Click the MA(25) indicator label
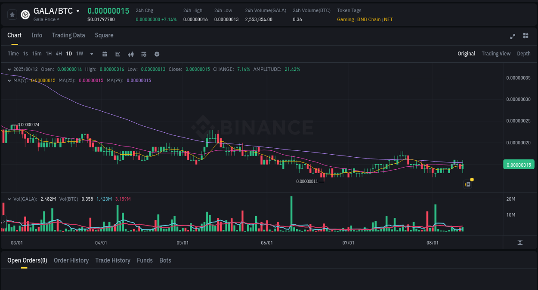This screenshot has width=538, height=290. [68, 80]
